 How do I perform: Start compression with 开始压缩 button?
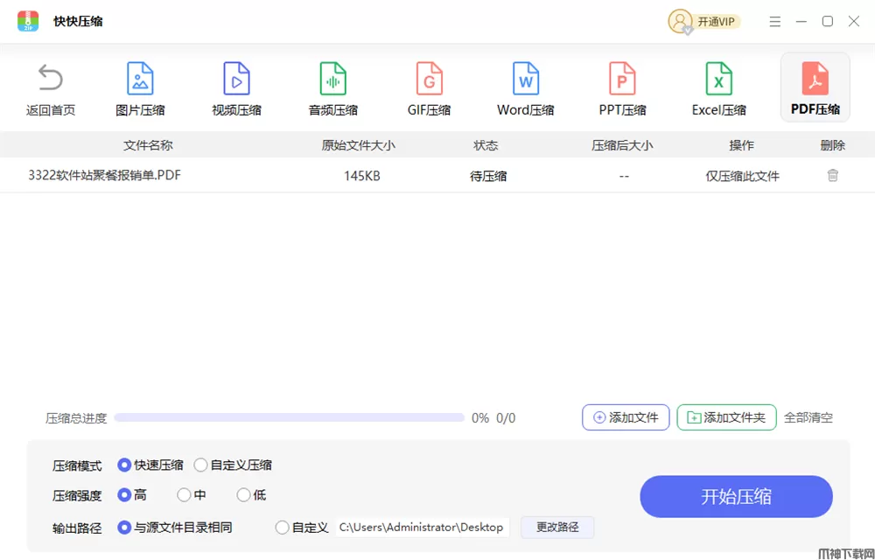736,497
